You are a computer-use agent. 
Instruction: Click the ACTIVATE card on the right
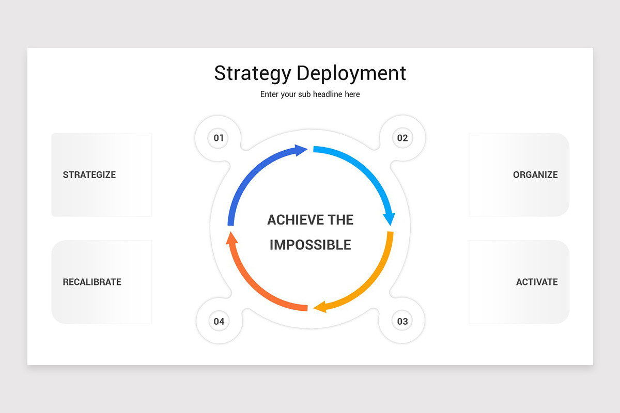(x=518, y=282)
